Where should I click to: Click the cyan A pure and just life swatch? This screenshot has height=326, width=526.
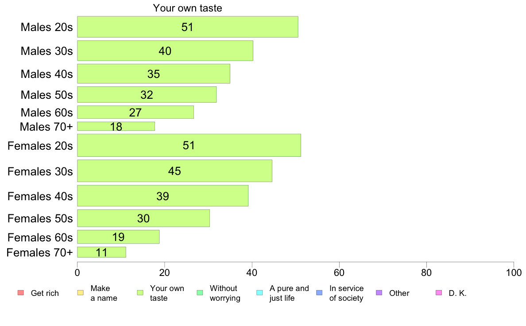click(259, 293)
